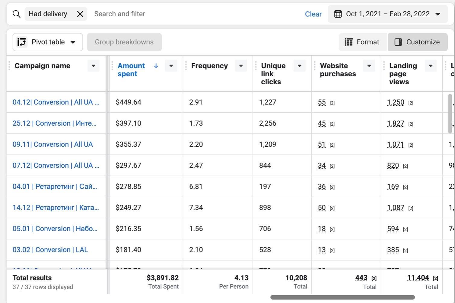This screenshot has height=303, width=455.
Task: Click the Group breakdowns button
Action: click(x=124, y=42)
